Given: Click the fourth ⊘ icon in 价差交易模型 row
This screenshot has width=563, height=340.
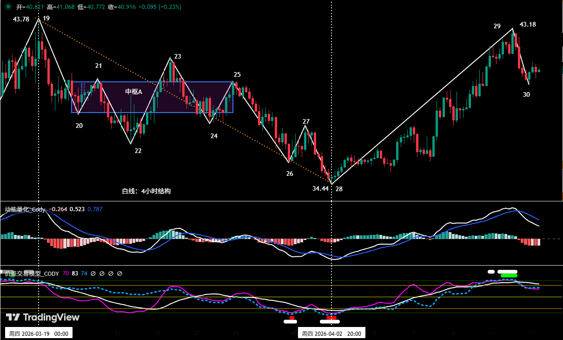Looking at the screenshot, I should coord(120,273).
